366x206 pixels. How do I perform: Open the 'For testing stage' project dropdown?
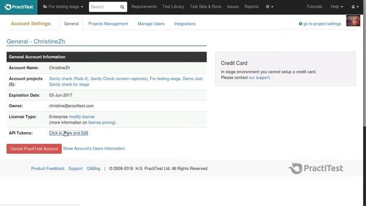coord(63,7)
